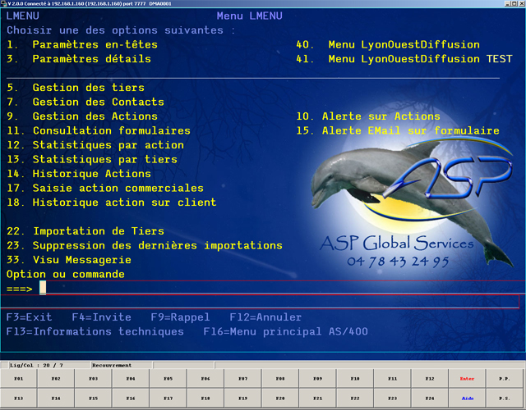Click the F3=Exit label
The image size is (526, 410).
point(30,317)
